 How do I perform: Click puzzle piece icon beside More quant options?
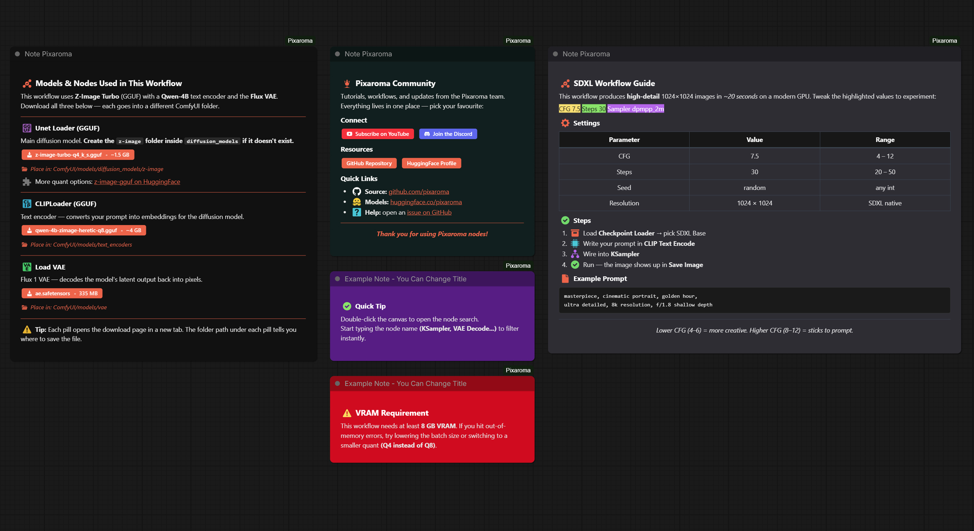26,182
